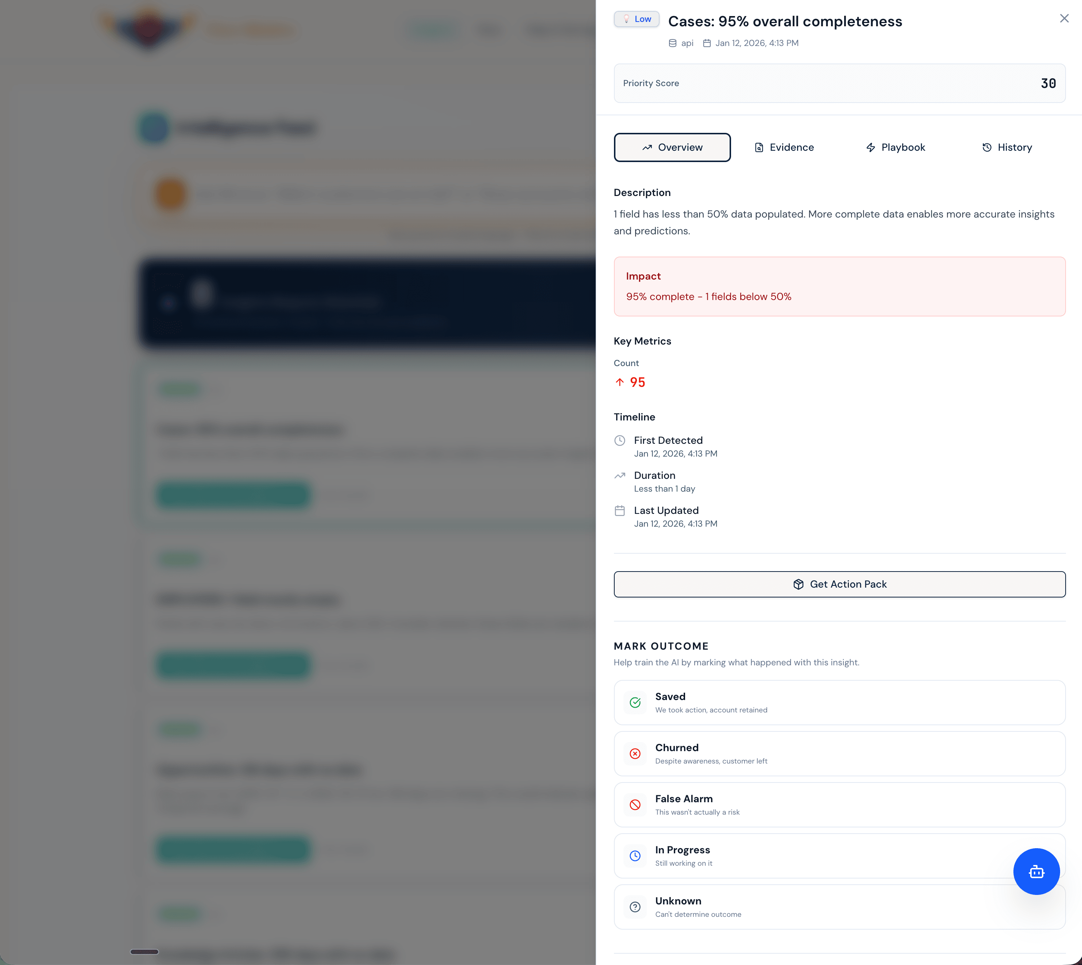Close the Cases completeness panel
The width and height of the screenshot is (1082, 965).
[x=1064, y=18]
